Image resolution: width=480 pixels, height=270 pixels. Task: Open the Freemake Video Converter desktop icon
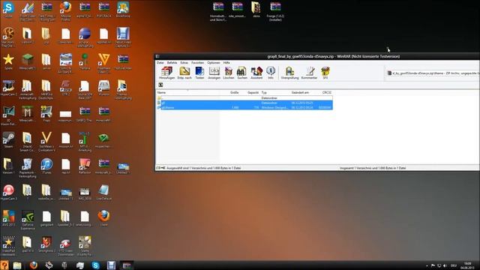[103, 63]
